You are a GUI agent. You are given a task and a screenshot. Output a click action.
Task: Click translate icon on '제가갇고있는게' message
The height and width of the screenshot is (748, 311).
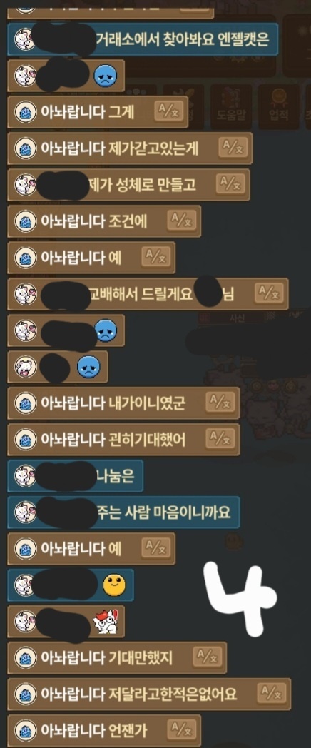tap(233, 148)
